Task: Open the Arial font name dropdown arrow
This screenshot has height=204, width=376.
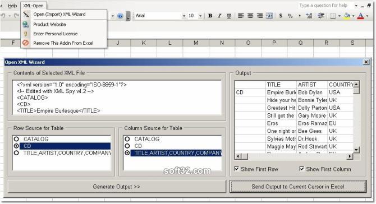Action: [184, 16]
